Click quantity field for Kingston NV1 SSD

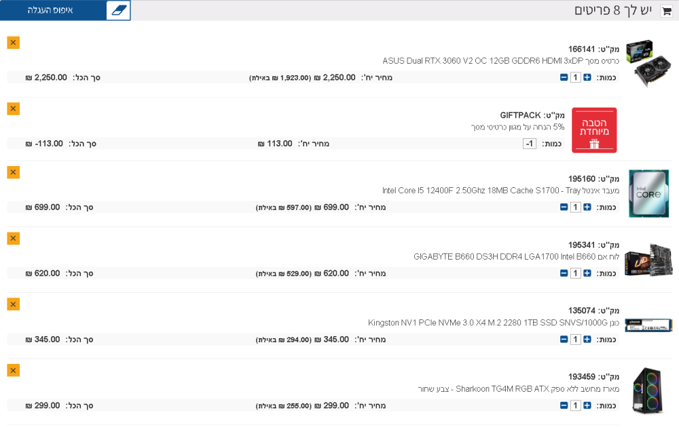(x=575, y=340)
